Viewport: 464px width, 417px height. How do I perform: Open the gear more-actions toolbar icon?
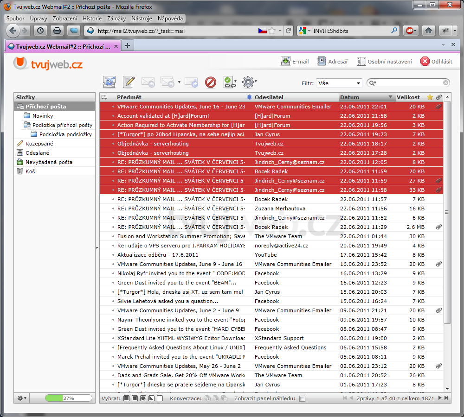pos(249,82)
